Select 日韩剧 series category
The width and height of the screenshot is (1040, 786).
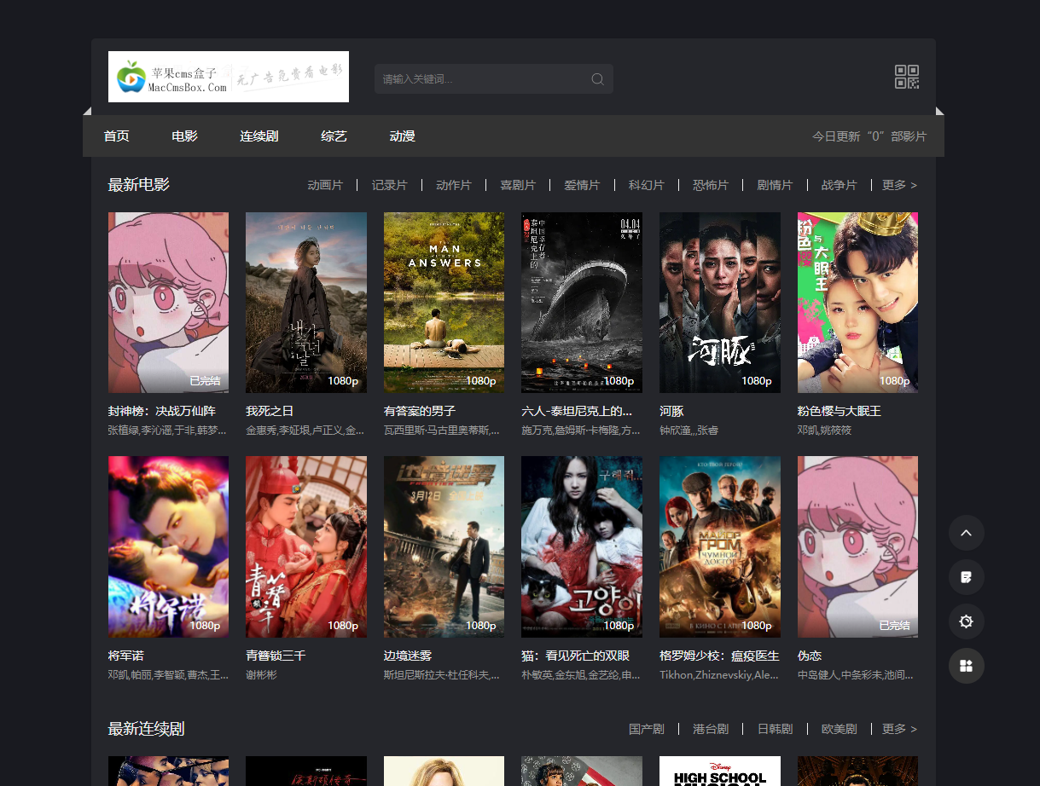[x=775, y=729]
